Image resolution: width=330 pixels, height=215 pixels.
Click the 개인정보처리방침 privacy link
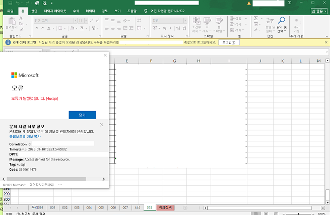[42, 185]
